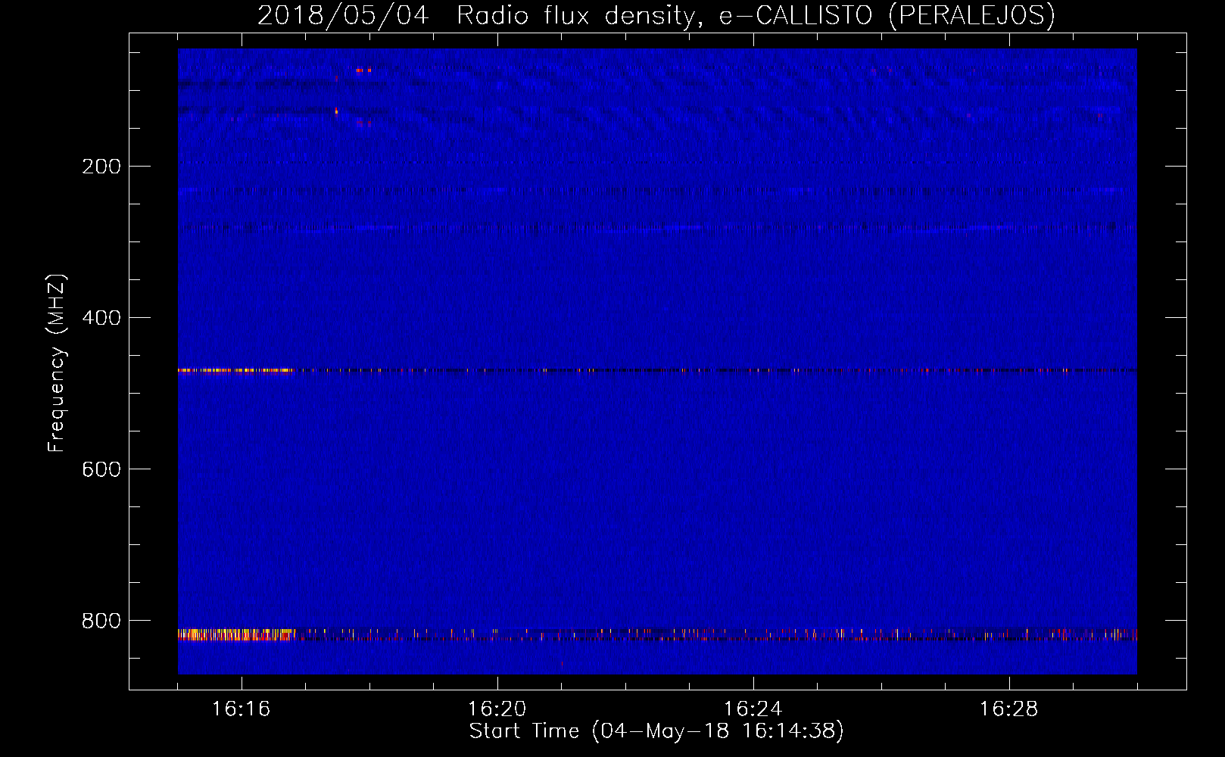Click the 16:28 time tick label

tap(1009, 709)
